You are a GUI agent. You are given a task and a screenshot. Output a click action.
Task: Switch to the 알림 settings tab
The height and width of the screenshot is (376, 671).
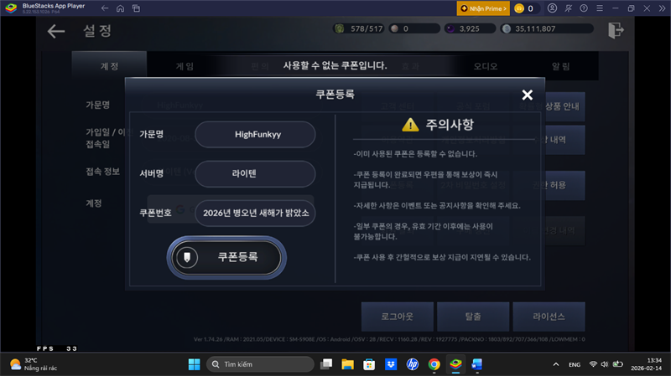click(x=560, y=66)
